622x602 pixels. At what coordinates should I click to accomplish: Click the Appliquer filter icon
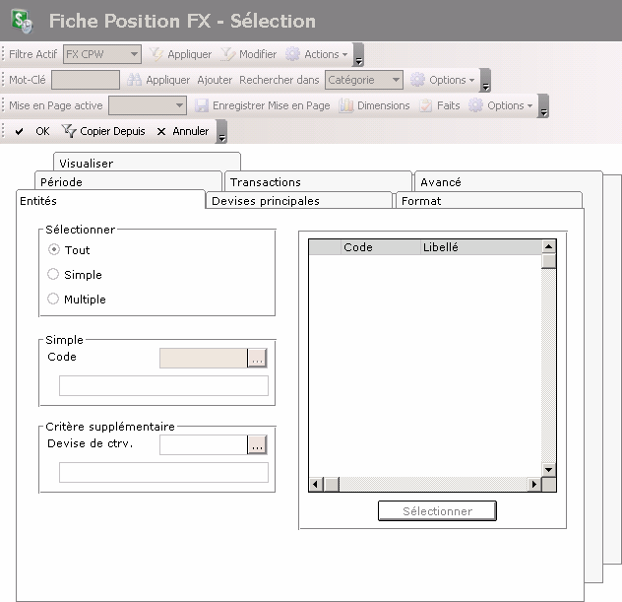click(x=155, y=54)
